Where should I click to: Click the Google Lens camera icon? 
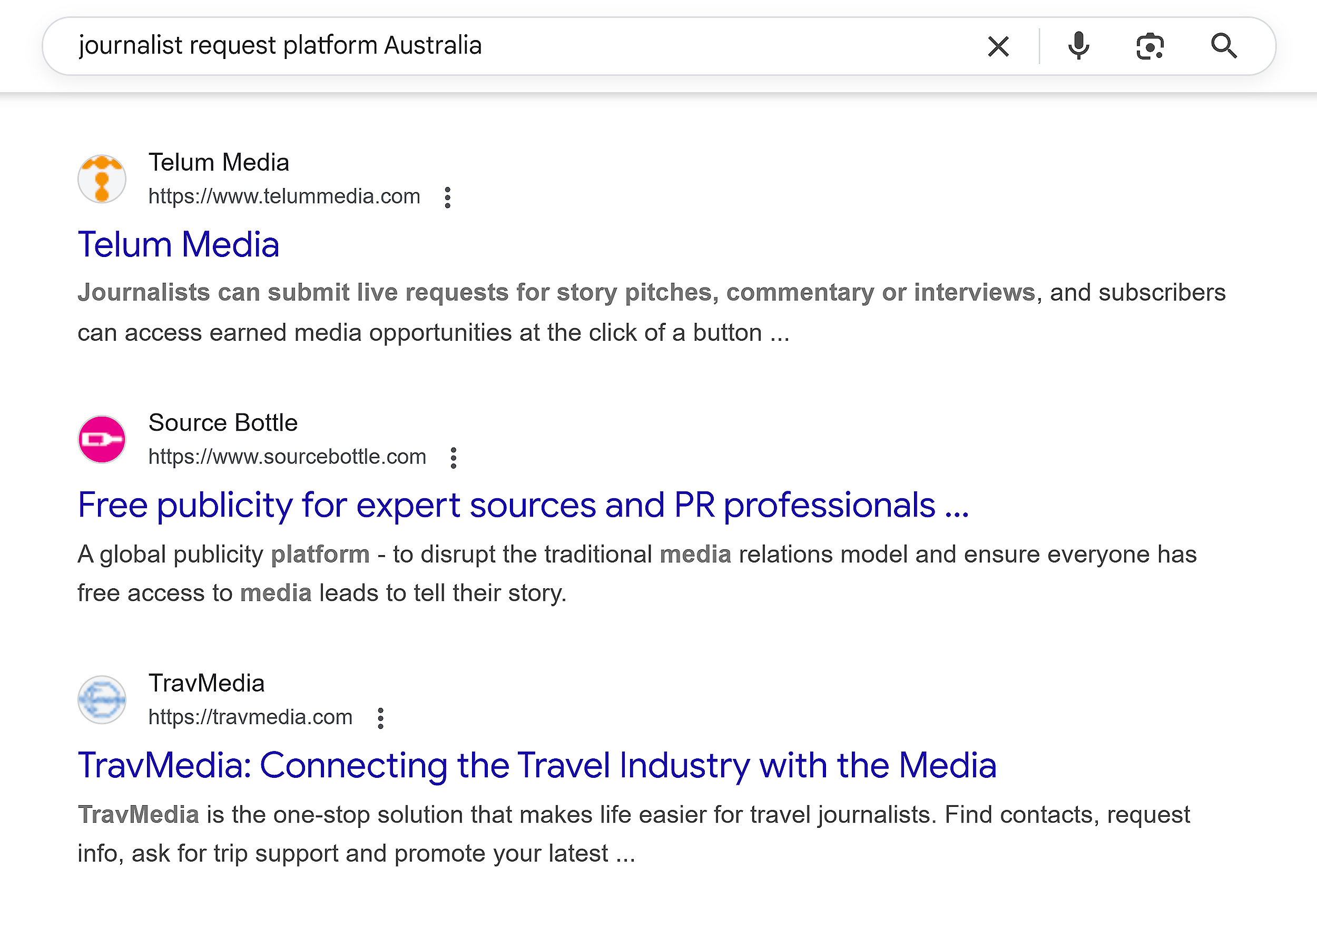click(x=1149, y=46)
